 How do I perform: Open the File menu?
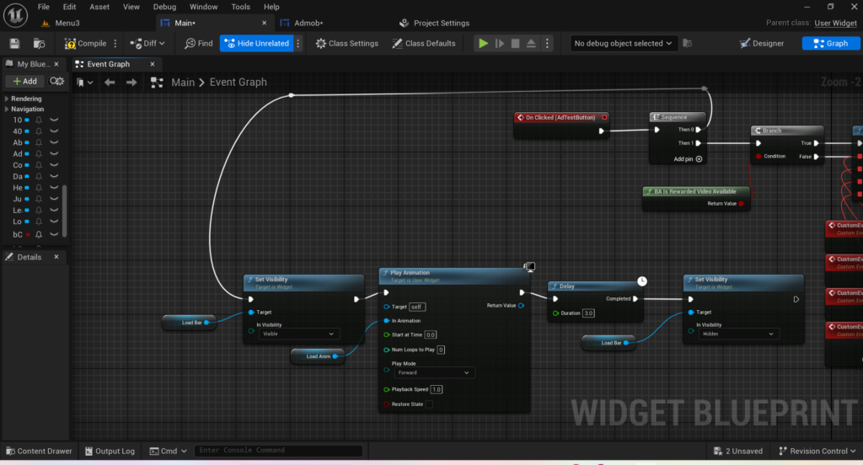pyautogui.click(x=44, y=7)
